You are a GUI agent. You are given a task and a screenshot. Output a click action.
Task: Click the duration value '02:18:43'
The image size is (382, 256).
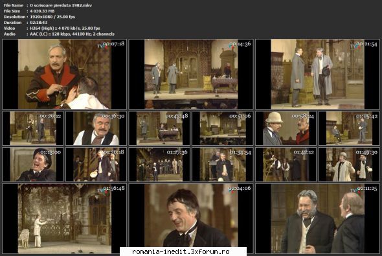tap(38, 23)
